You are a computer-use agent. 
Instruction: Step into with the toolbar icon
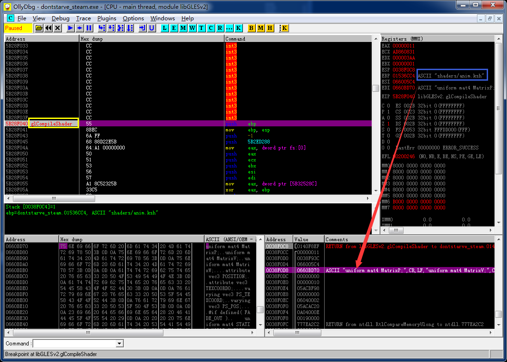[102, 28]
